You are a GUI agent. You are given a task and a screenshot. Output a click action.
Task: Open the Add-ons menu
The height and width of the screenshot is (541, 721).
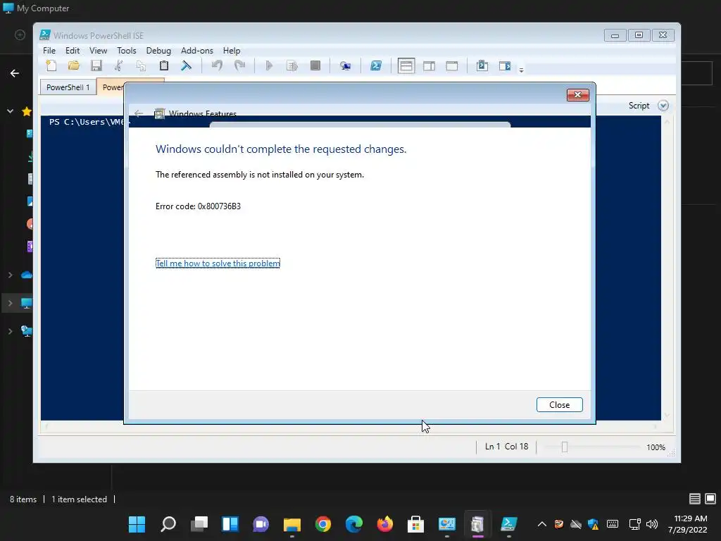(197, 51)
